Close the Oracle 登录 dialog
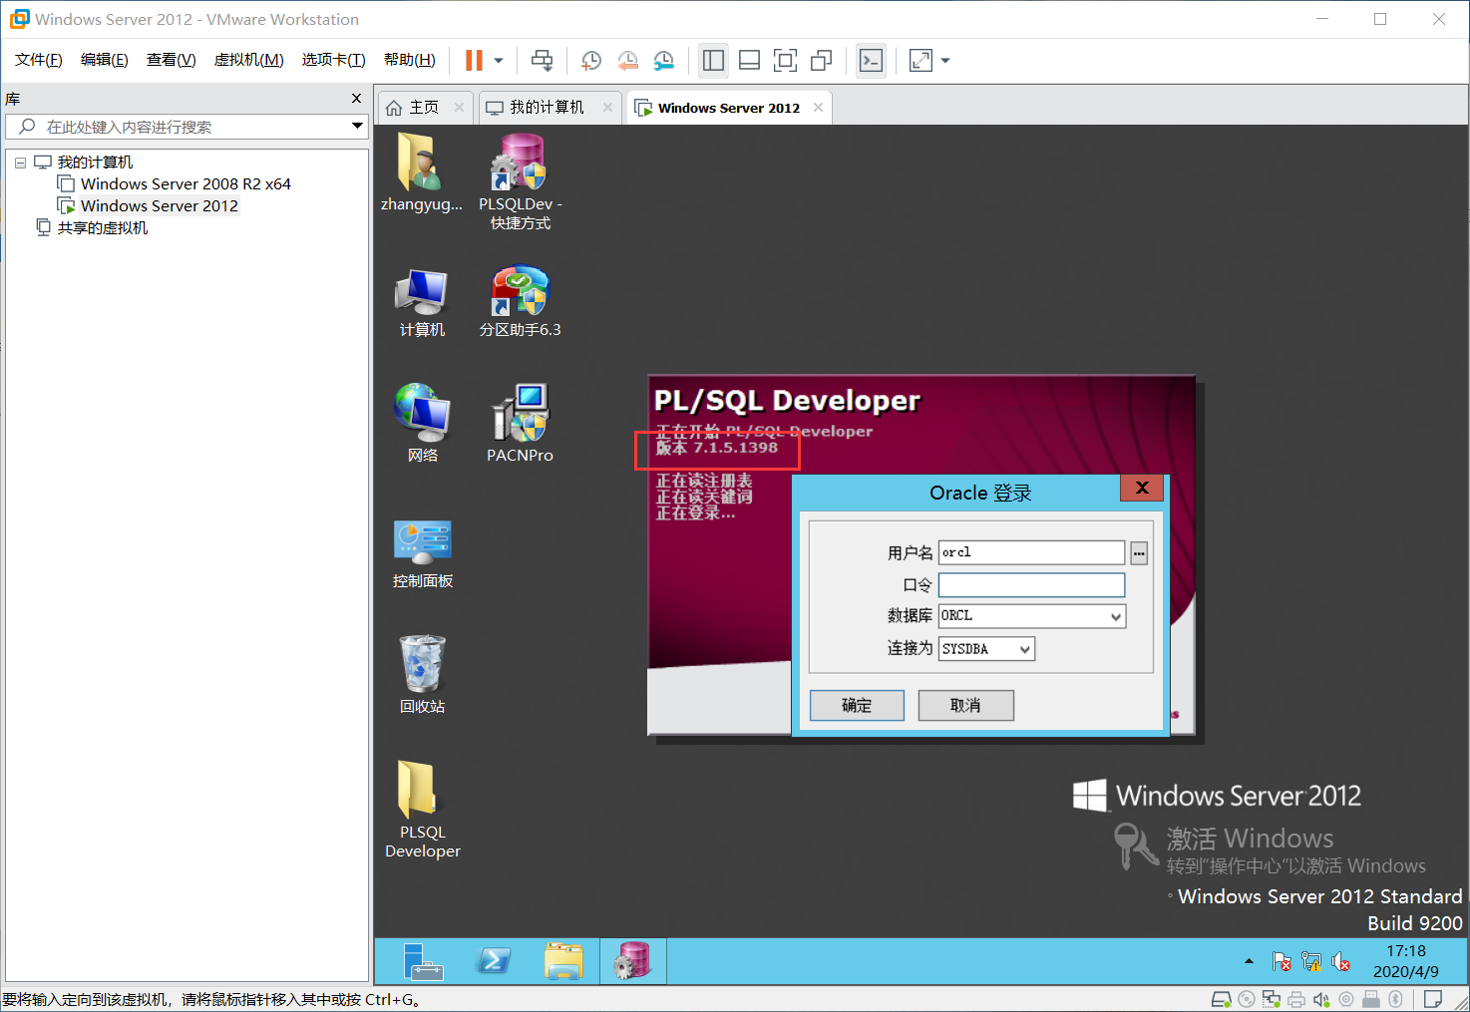 coord(1142,488)
